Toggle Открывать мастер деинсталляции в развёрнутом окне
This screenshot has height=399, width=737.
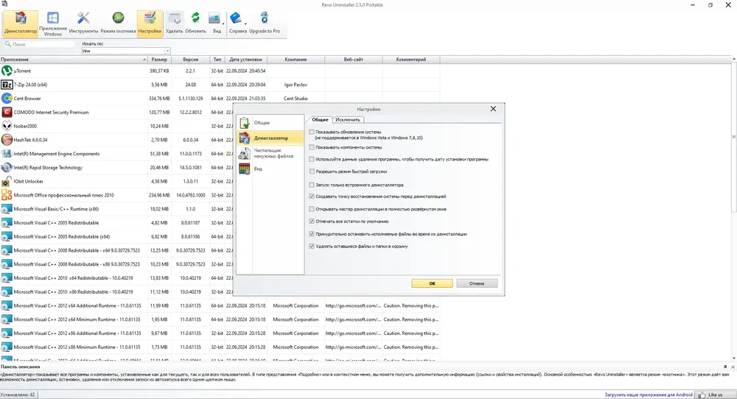pyautogui.click(x=312, y=209)
